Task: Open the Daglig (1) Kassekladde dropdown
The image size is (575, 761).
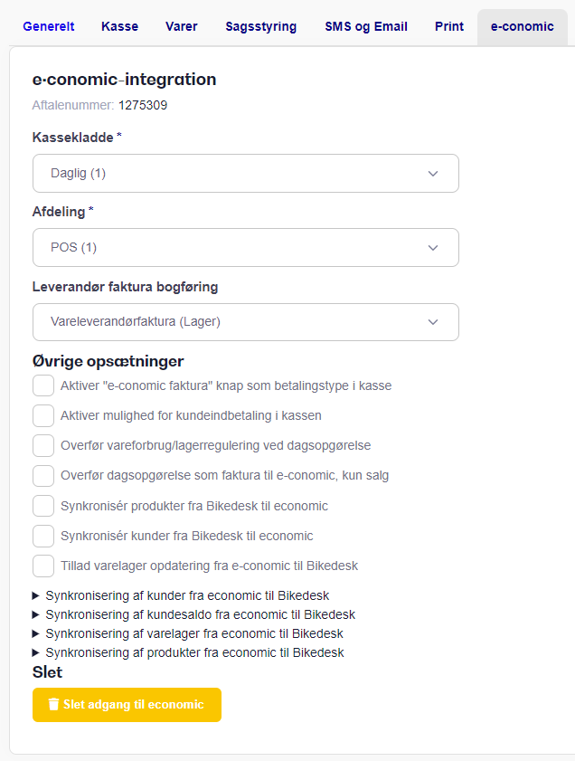Action: [246, 173]
